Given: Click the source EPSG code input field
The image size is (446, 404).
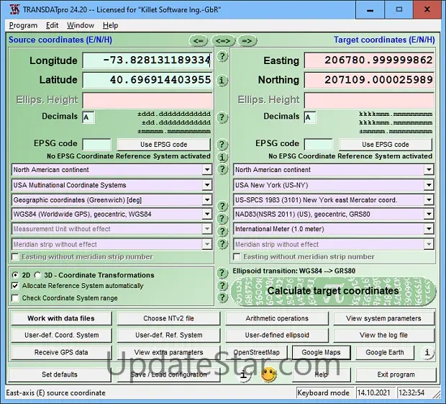Looking at the screenshot, I should (96, 145).
